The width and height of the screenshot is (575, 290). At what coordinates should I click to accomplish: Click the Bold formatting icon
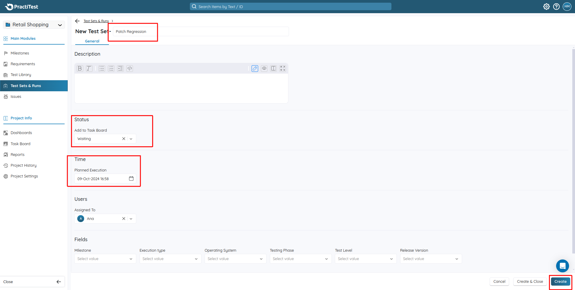(x=80, y=69)
